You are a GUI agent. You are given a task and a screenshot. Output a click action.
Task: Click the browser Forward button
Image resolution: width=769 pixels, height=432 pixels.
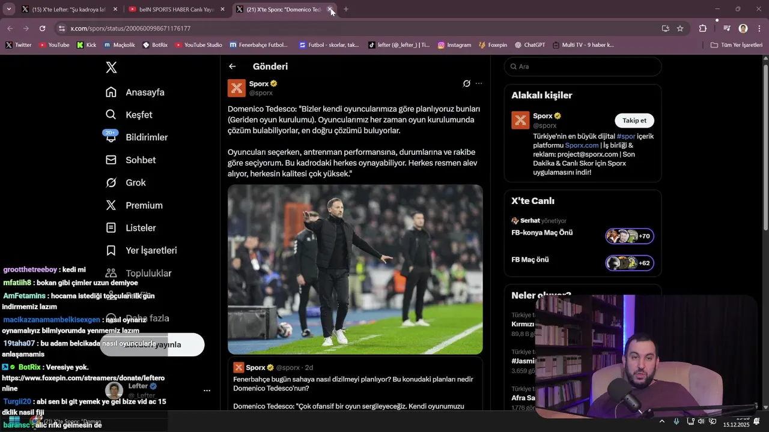point(26,28)
